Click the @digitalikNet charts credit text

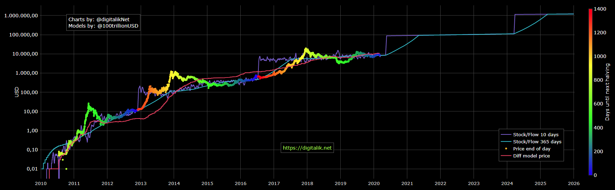point(113,19)
